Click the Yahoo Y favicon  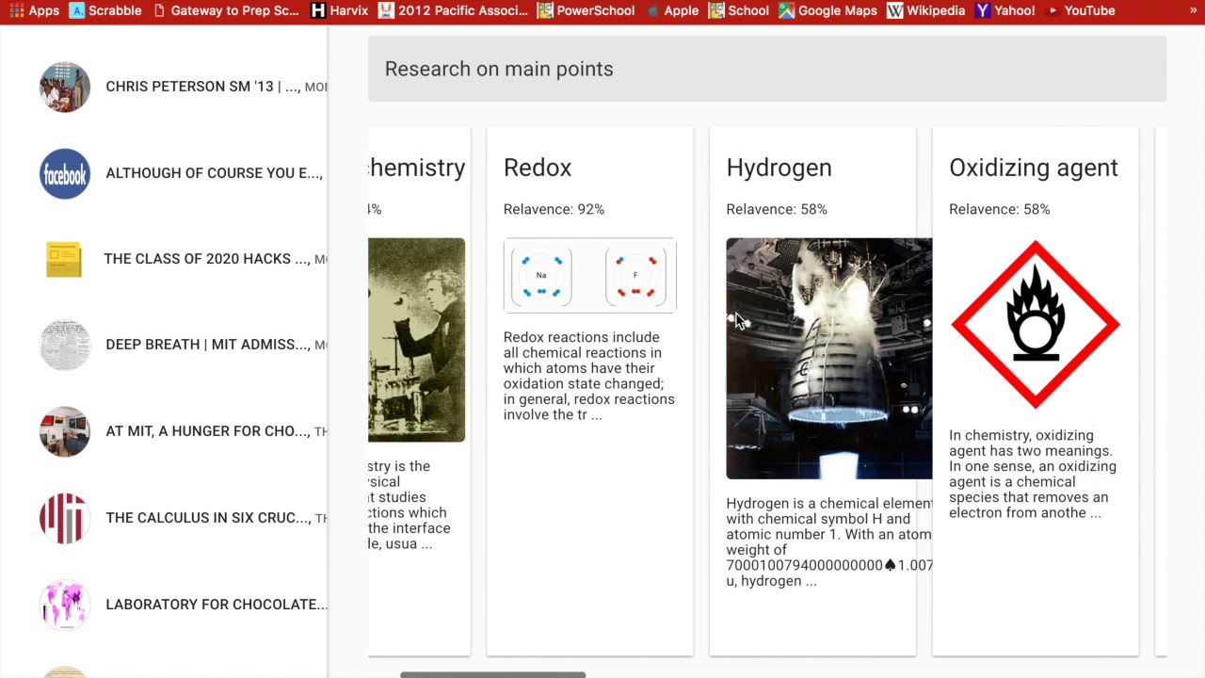tap(983, 10)
